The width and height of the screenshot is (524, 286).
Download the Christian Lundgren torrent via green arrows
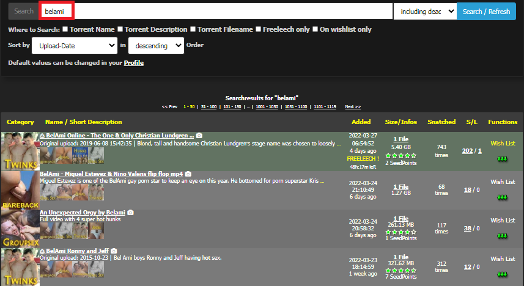click(502, 159)
